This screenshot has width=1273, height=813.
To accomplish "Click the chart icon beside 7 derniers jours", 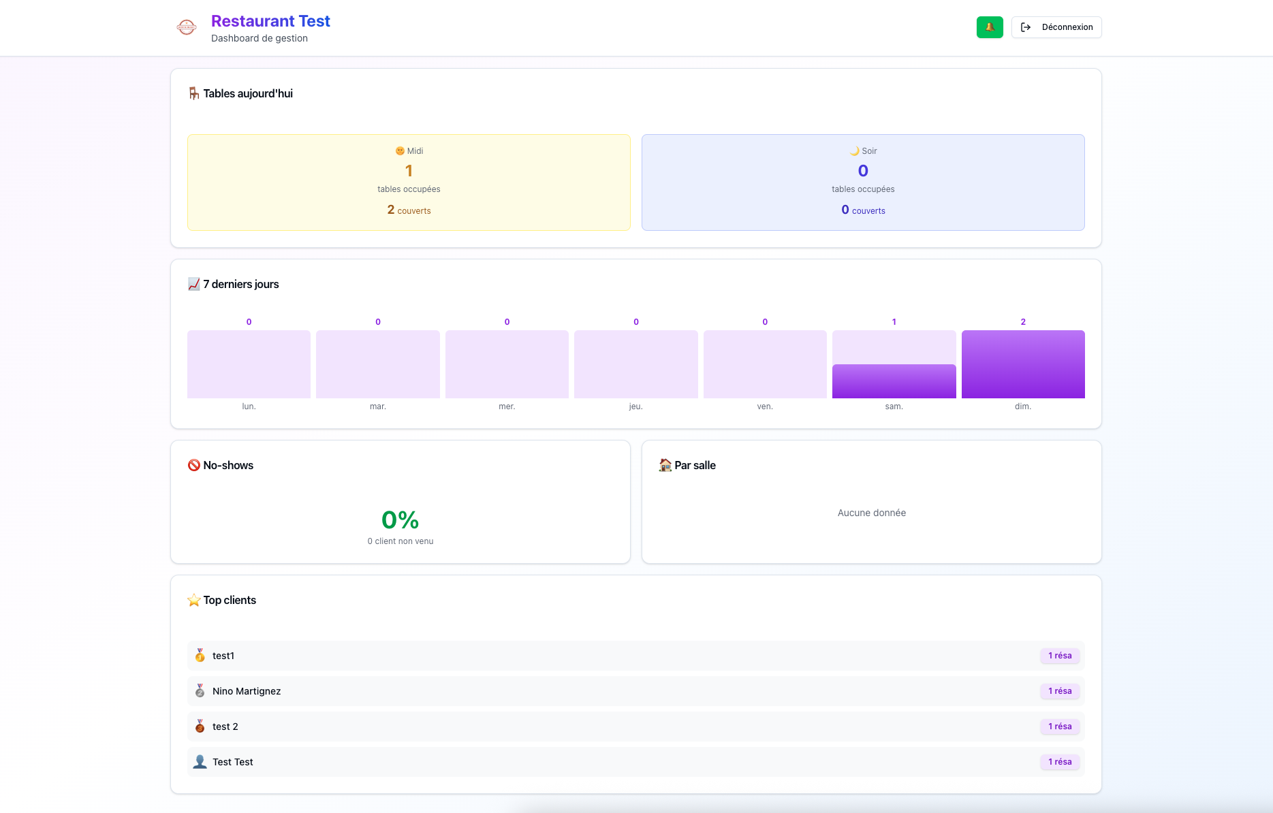I will [194, 284].
